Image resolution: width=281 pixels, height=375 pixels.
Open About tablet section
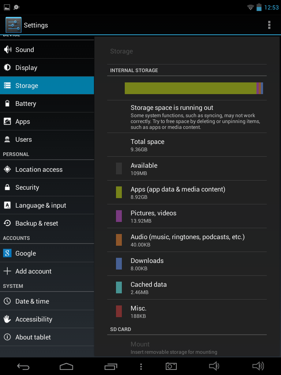pyautogui.click(x=47, y=337)
